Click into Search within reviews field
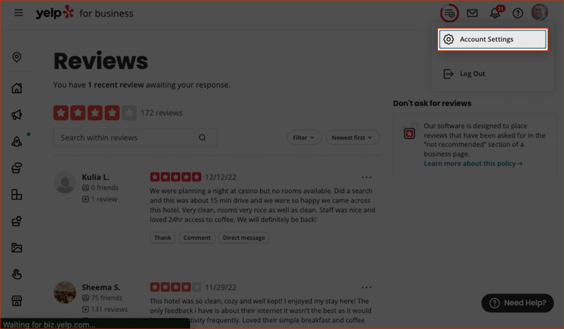Viewport: 564px width, 329px height. coord(135,138)
